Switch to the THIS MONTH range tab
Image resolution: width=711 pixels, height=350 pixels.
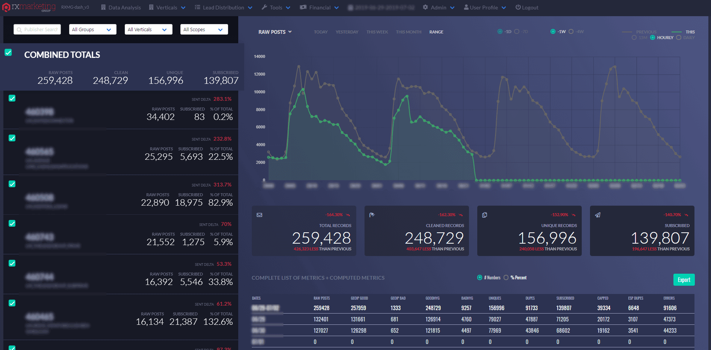coord(408,32)
